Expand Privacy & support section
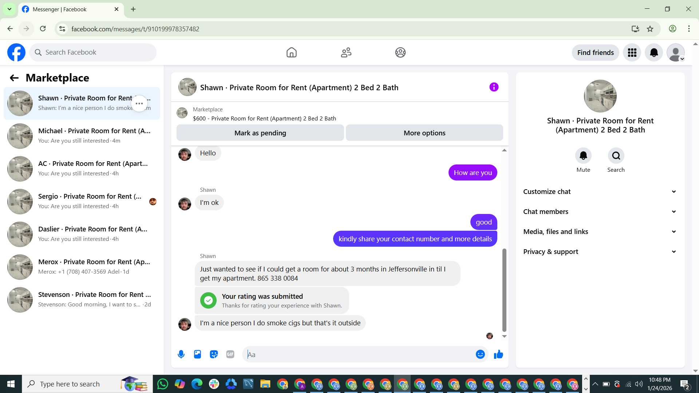This screenshot has width=699, height=393. [600, 252]
